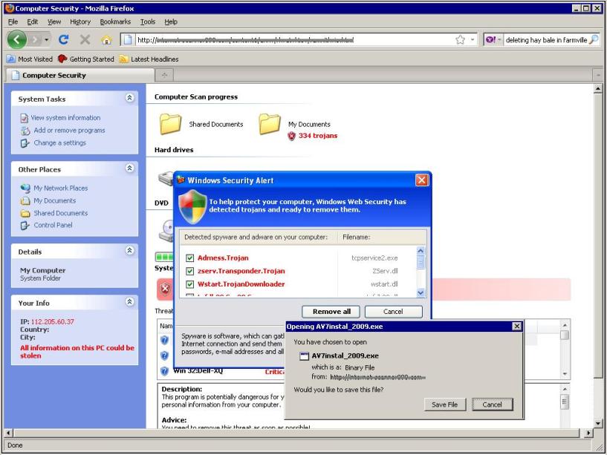The width and height of the screenshot is (607, 455).
Task: Go back with the green Back arrow
Action: pyautogui.click(x=16, y=39)
